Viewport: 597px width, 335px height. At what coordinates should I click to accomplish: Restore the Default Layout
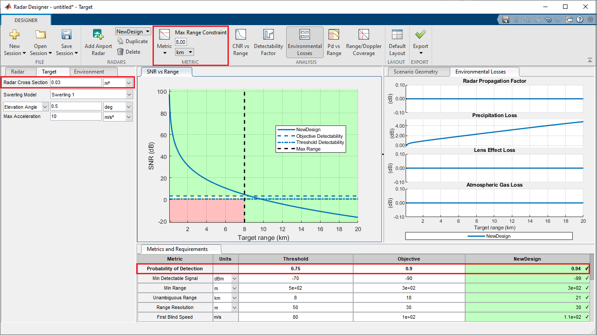pos(397,35)
